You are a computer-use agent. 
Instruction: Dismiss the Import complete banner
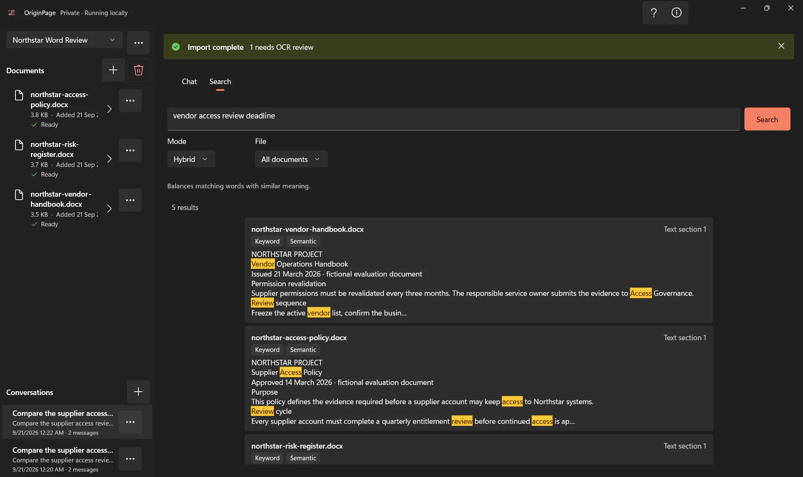[x=781, y=46]
